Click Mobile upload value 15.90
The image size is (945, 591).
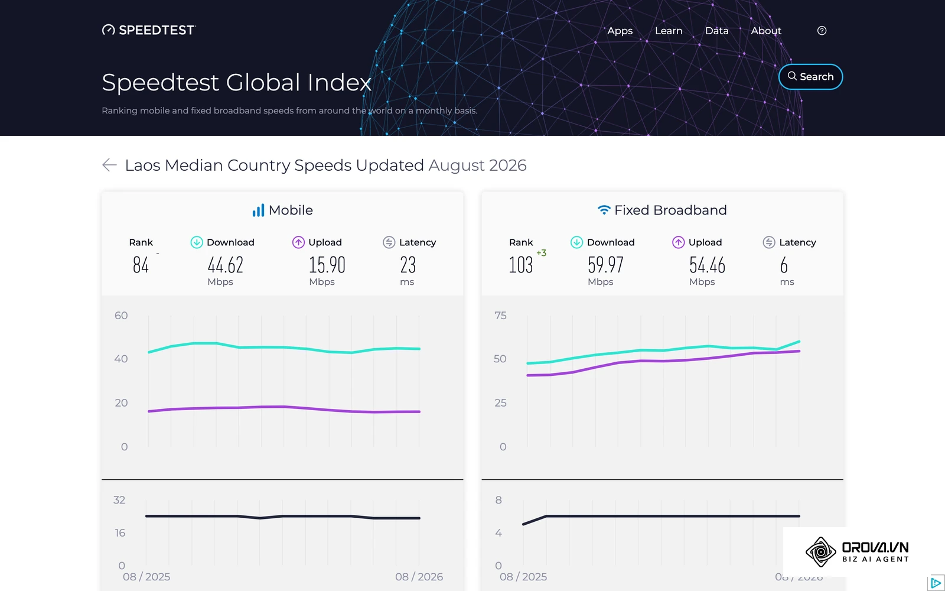pos(327,265)
